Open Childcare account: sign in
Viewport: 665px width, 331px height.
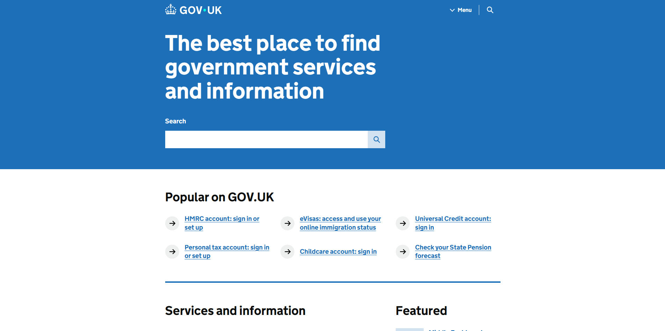(338, 251)
